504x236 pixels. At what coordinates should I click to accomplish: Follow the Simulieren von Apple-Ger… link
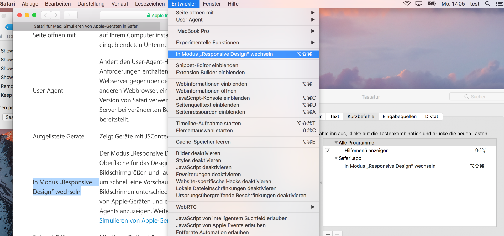tap(134, 220)
